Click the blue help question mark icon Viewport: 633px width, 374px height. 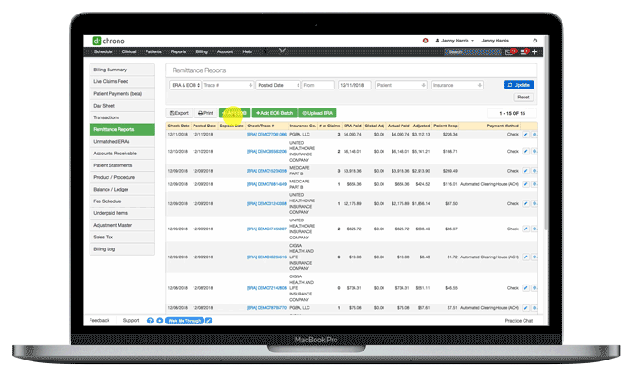[150, 321]
